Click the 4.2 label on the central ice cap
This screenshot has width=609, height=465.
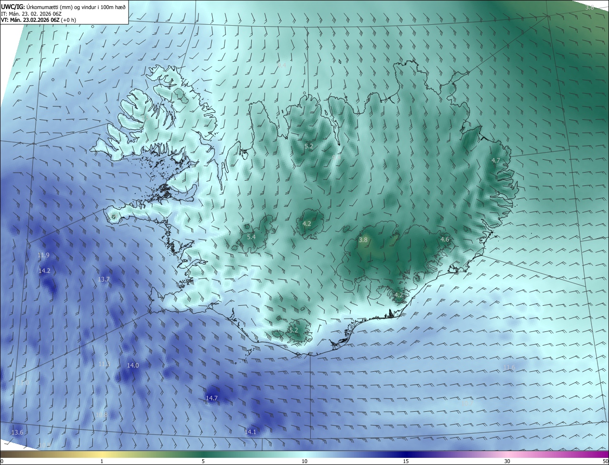(x=307, y=223)
